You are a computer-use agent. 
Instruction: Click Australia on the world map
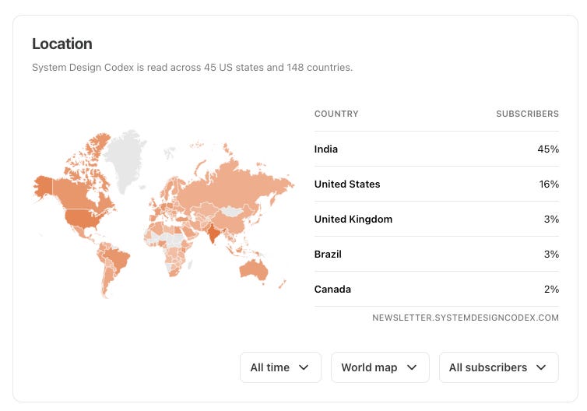point(254,269)
